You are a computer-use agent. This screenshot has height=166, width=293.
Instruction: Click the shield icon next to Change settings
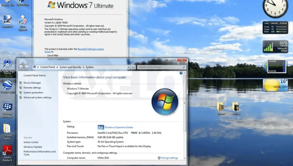click(159, 158)
